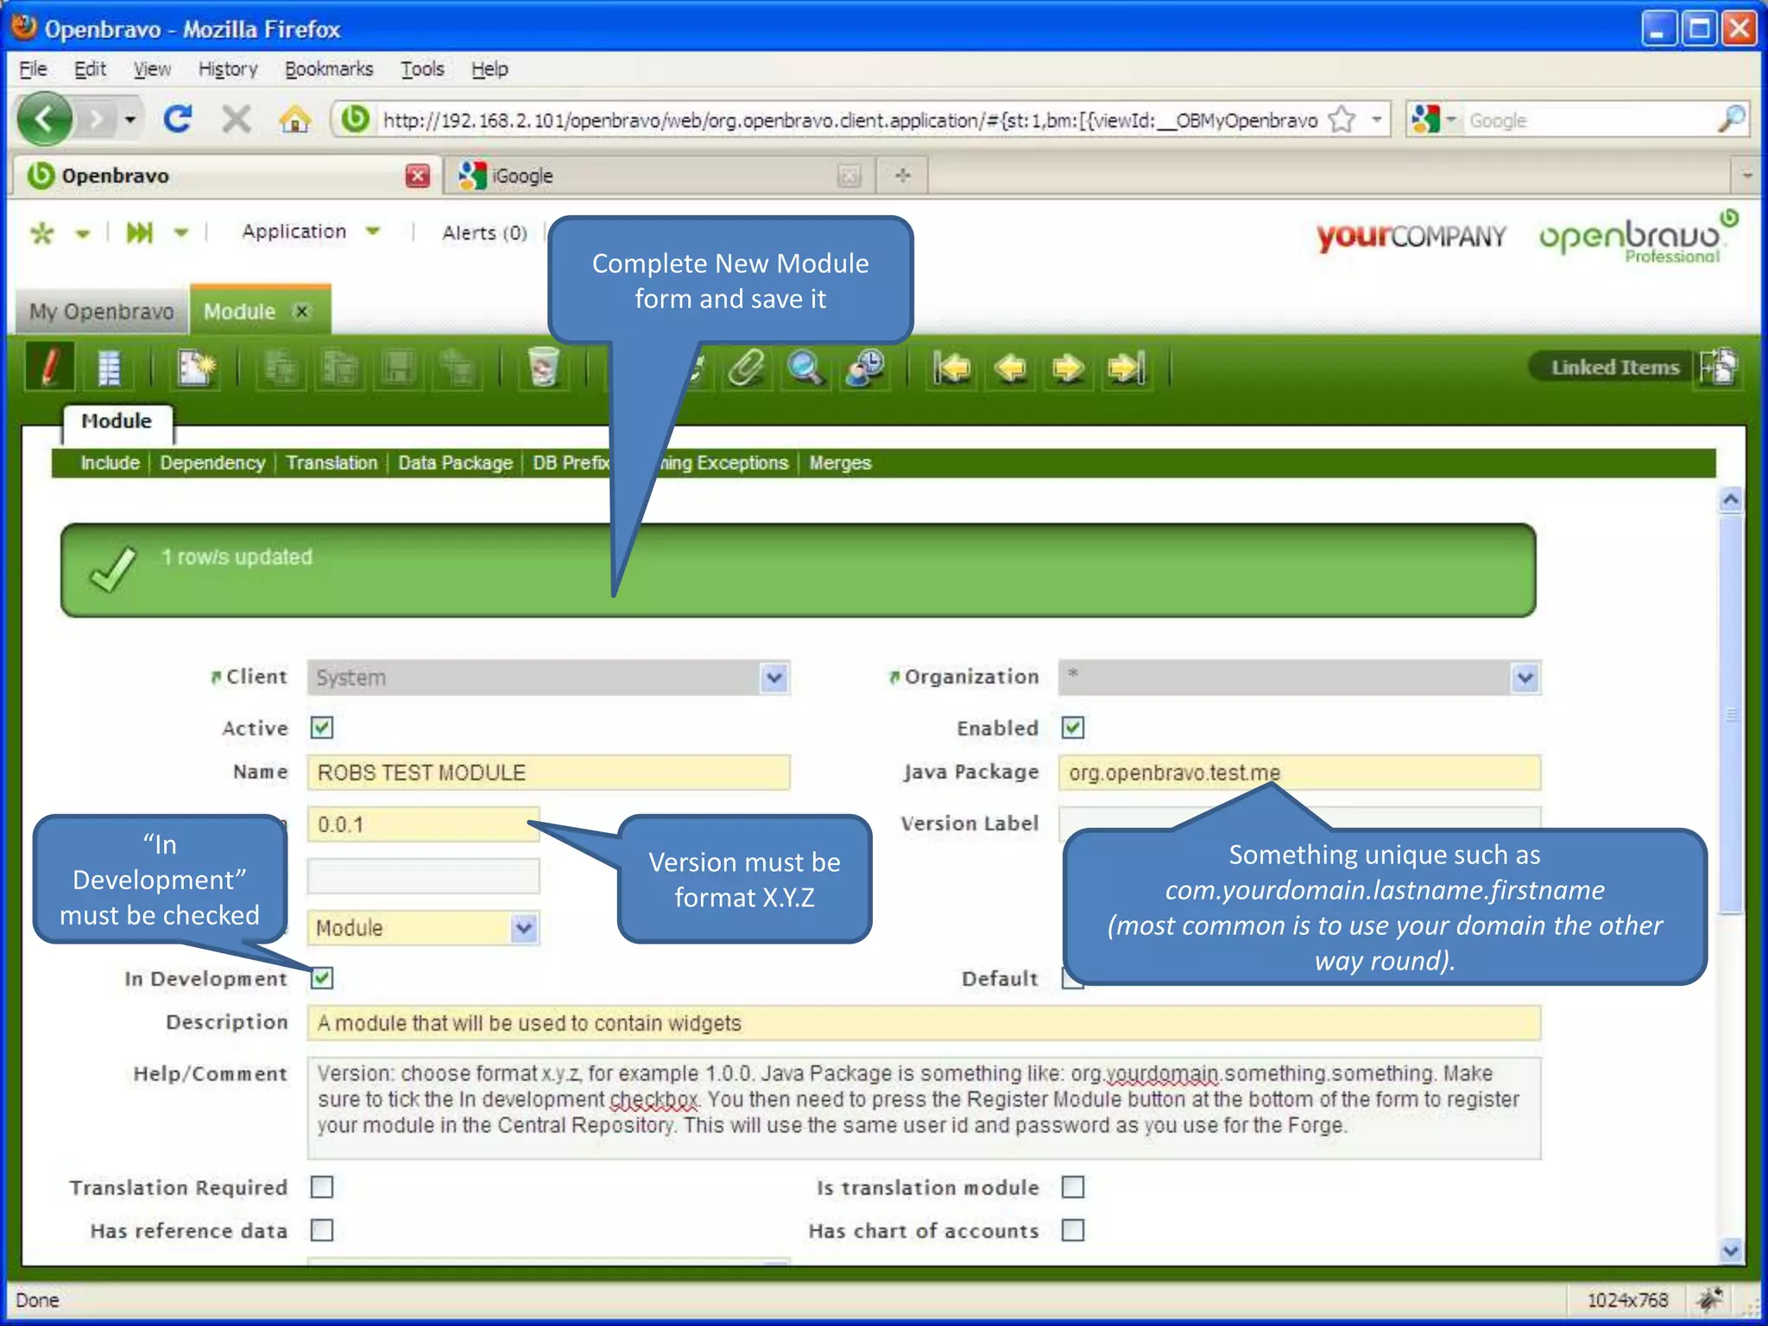
Task: Click Firefox Back navigation button
Action: point(45,119)
